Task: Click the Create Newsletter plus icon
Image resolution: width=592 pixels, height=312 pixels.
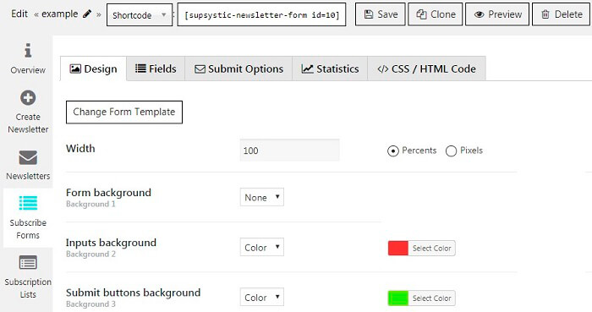Action: coord(28,98)
